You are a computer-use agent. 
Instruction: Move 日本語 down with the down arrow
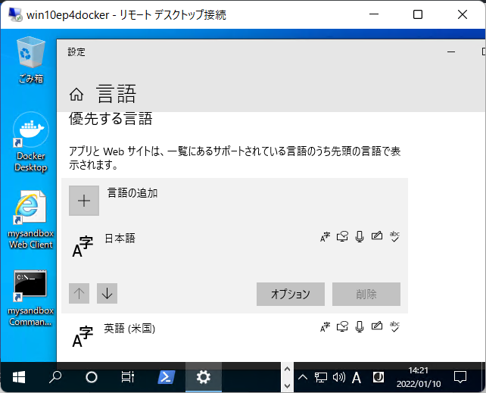coord(107,293)
